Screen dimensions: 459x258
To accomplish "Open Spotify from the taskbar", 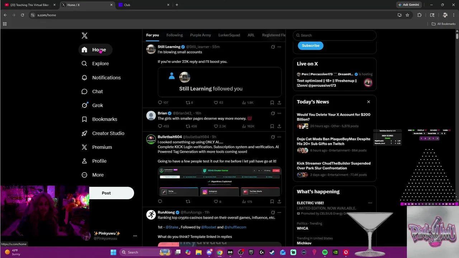I will click(x=325, y=252).
